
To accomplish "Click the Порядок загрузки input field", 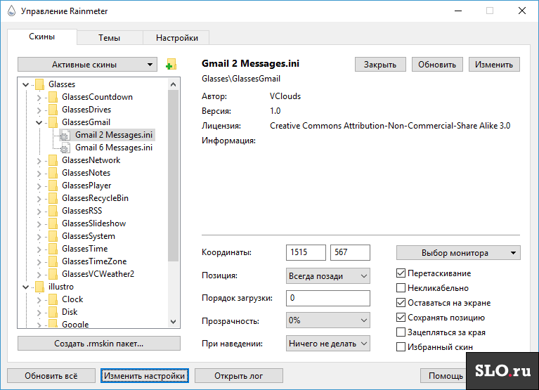I will click(328, 298).
